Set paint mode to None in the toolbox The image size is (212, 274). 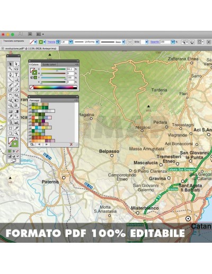click(x=17, y=151)
